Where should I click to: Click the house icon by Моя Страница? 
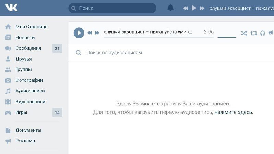pos(8,27)
